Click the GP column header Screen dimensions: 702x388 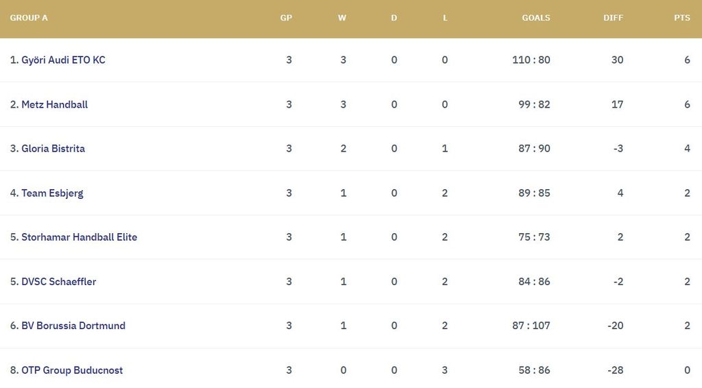287,18
